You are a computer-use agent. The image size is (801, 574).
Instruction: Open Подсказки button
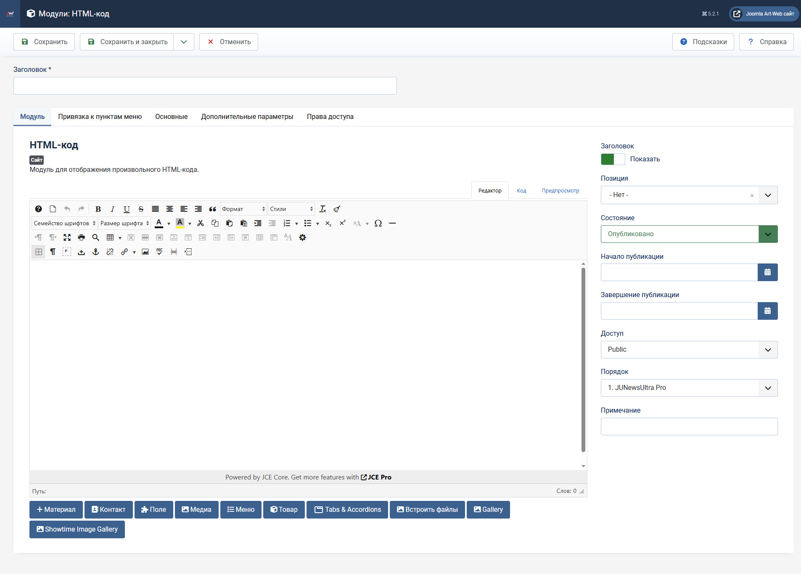703,42
